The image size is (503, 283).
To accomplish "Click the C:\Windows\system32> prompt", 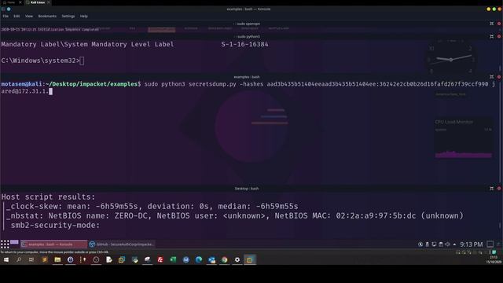I will point(40,61).
